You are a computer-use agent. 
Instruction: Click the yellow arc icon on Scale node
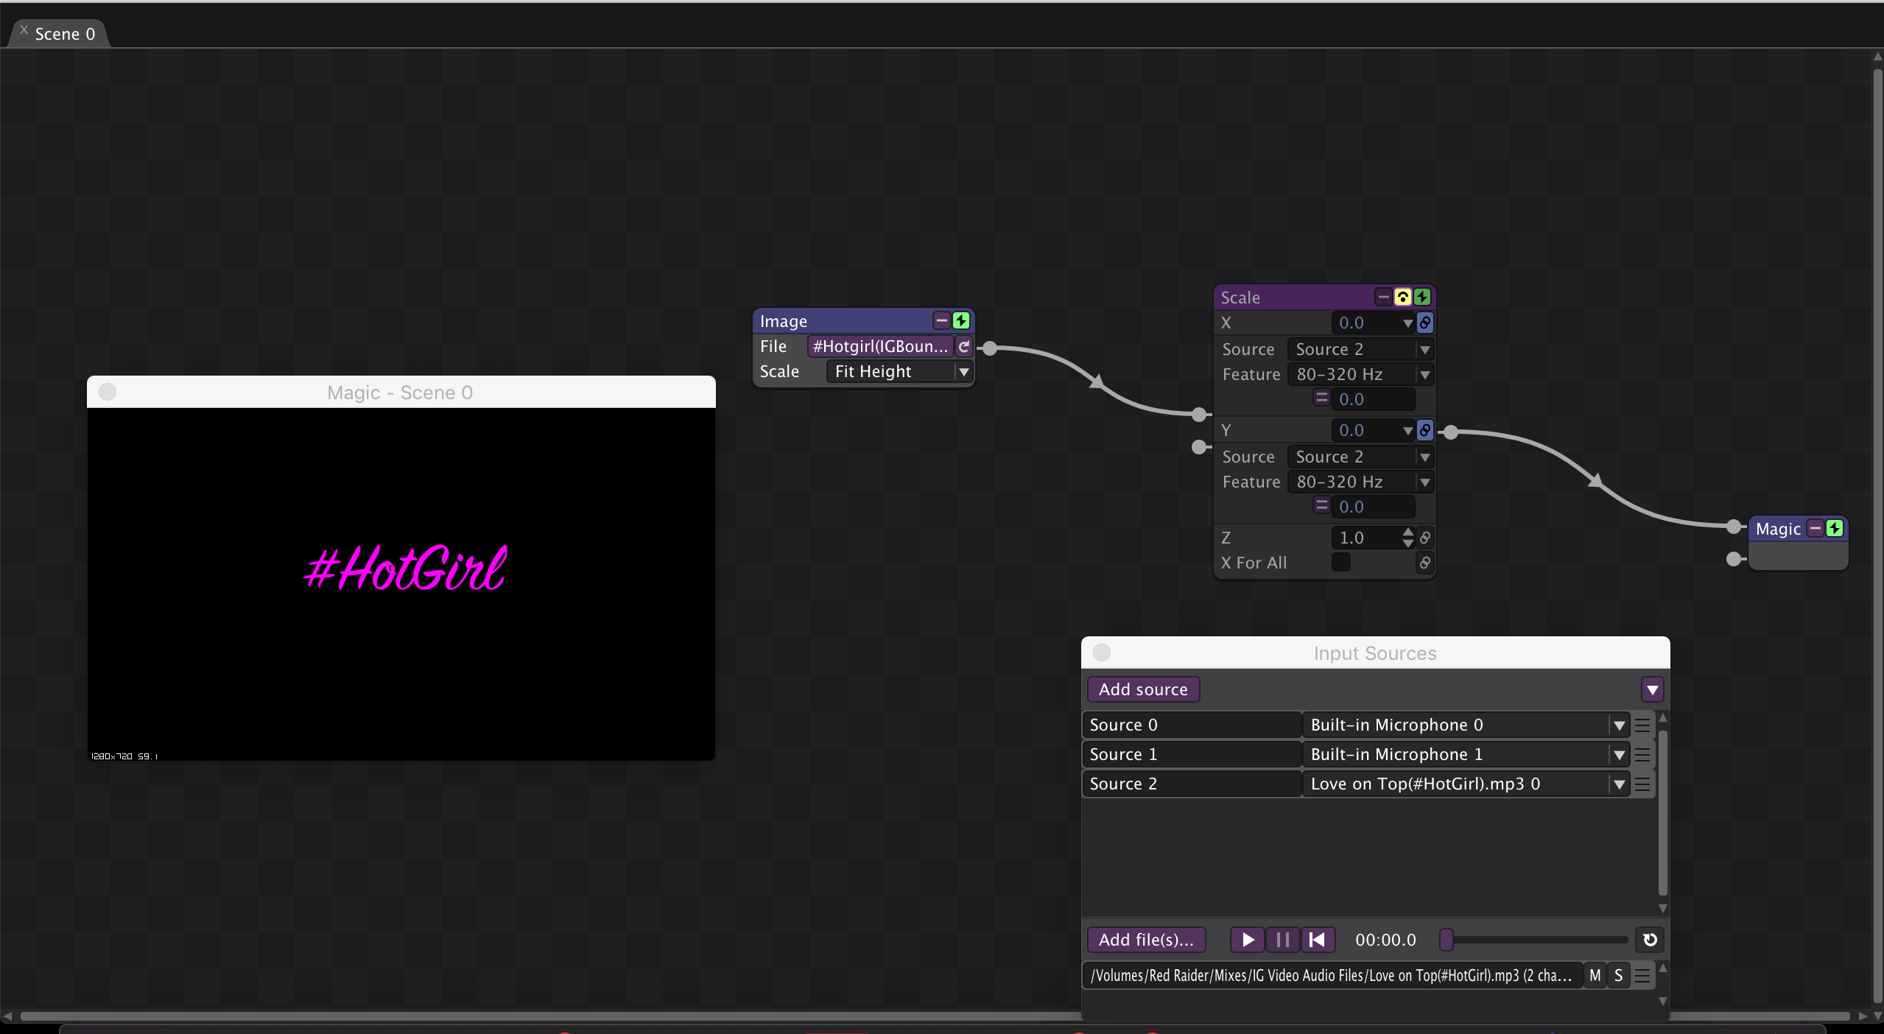click(1402, 298)
